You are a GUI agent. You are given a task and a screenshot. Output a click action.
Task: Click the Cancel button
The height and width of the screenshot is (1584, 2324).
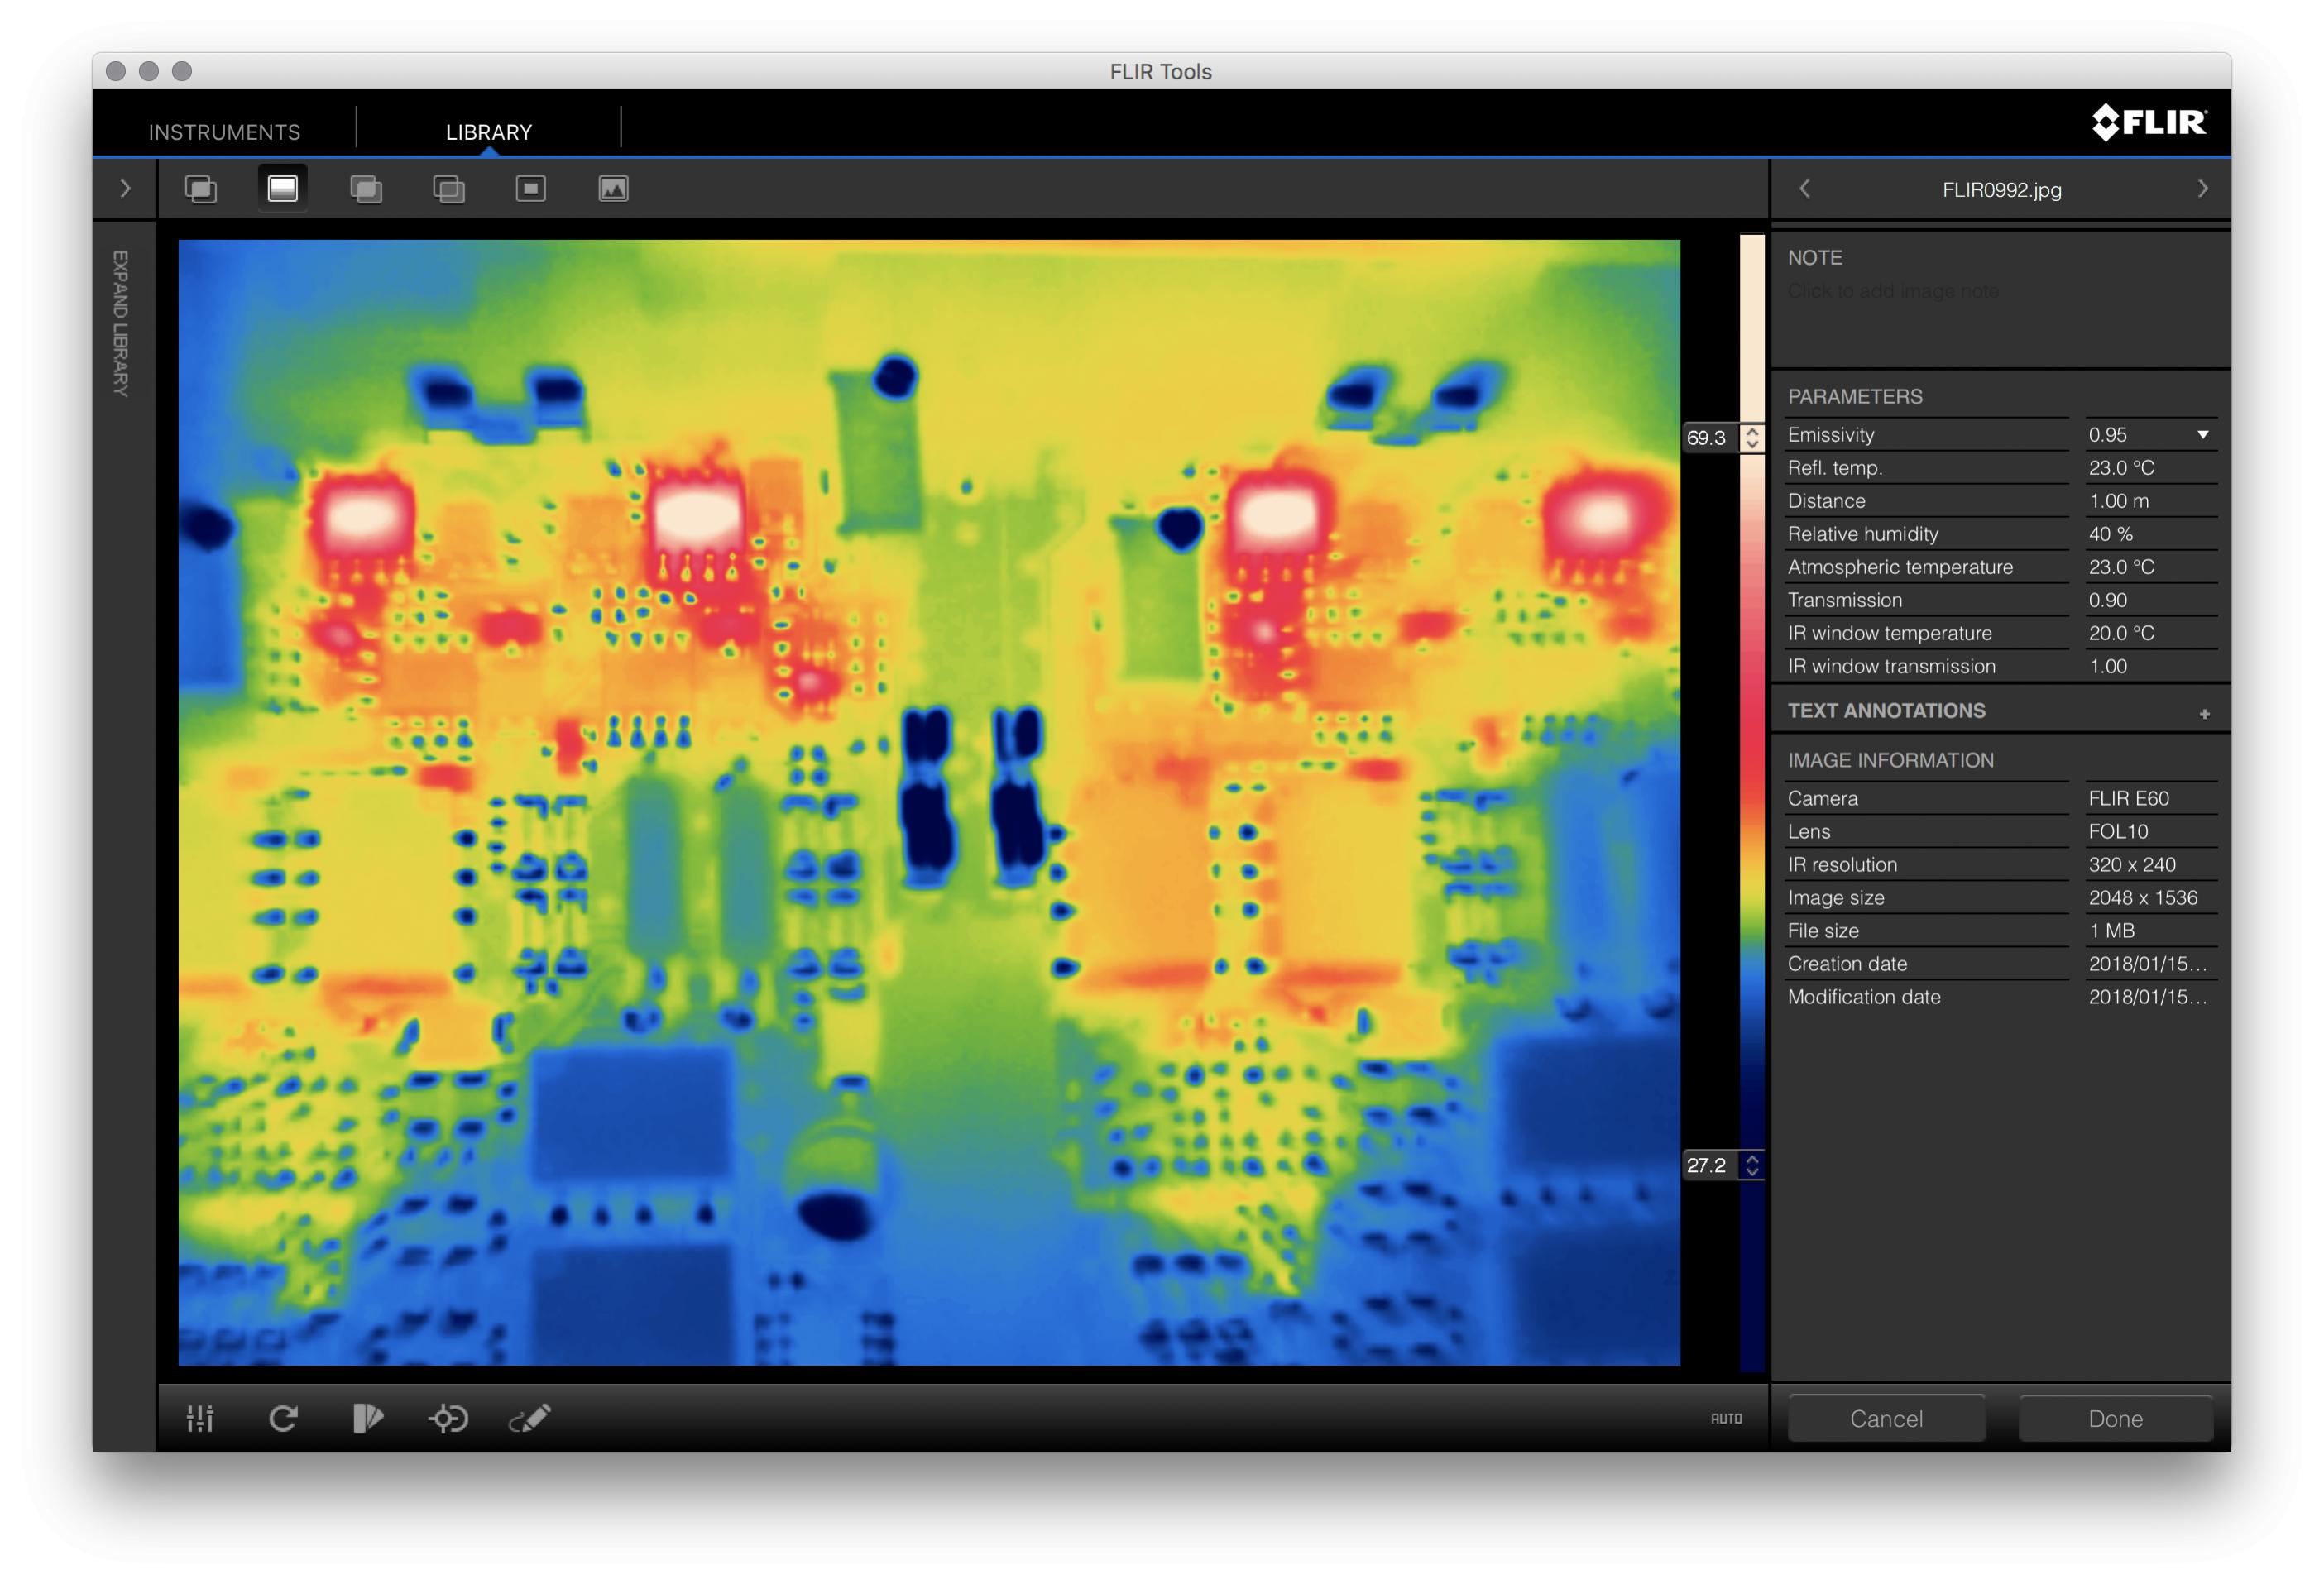(x=1886, y=1418)
